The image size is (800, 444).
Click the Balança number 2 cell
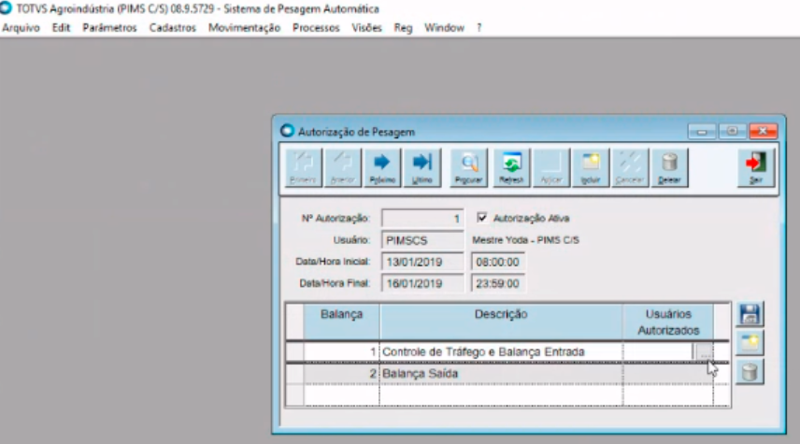coord(341,374)
